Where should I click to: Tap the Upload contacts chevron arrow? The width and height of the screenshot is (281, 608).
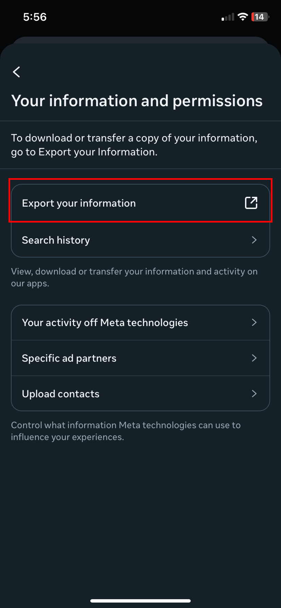[254, 394]
